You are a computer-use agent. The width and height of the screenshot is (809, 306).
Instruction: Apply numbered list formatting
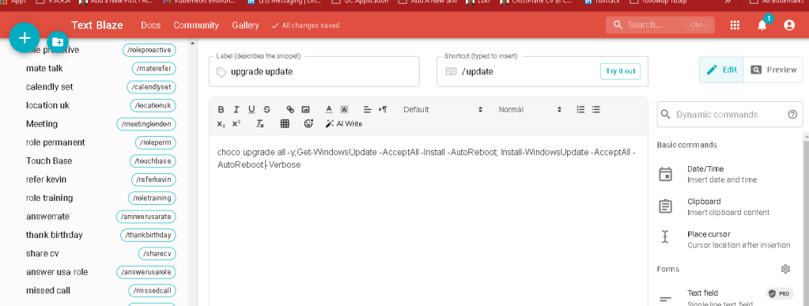[580, 109]
